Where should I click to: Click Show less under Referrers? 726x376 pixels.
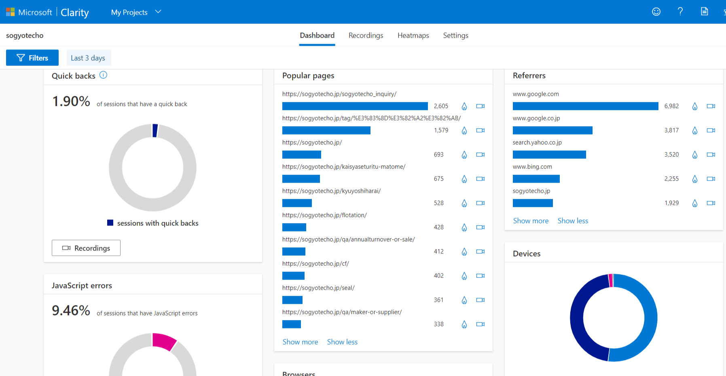pos(573,221)
